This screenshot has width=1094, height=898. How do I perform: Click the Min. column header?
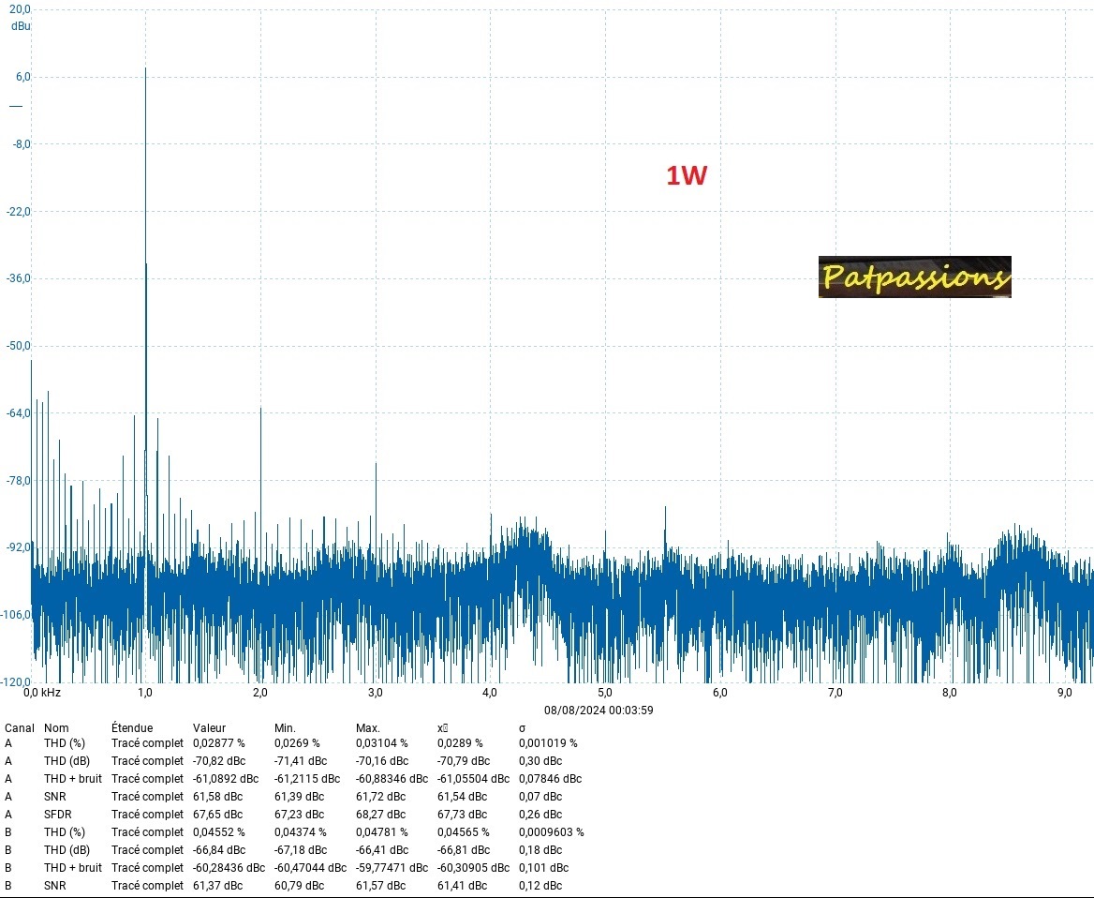(x=285, y=728)
